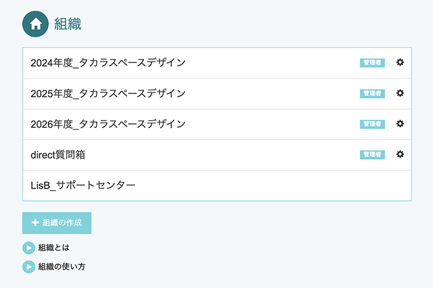Open the 2026年度_タカラスペースデザイン organization
The image size is (433, 288).
pos(108,124)
